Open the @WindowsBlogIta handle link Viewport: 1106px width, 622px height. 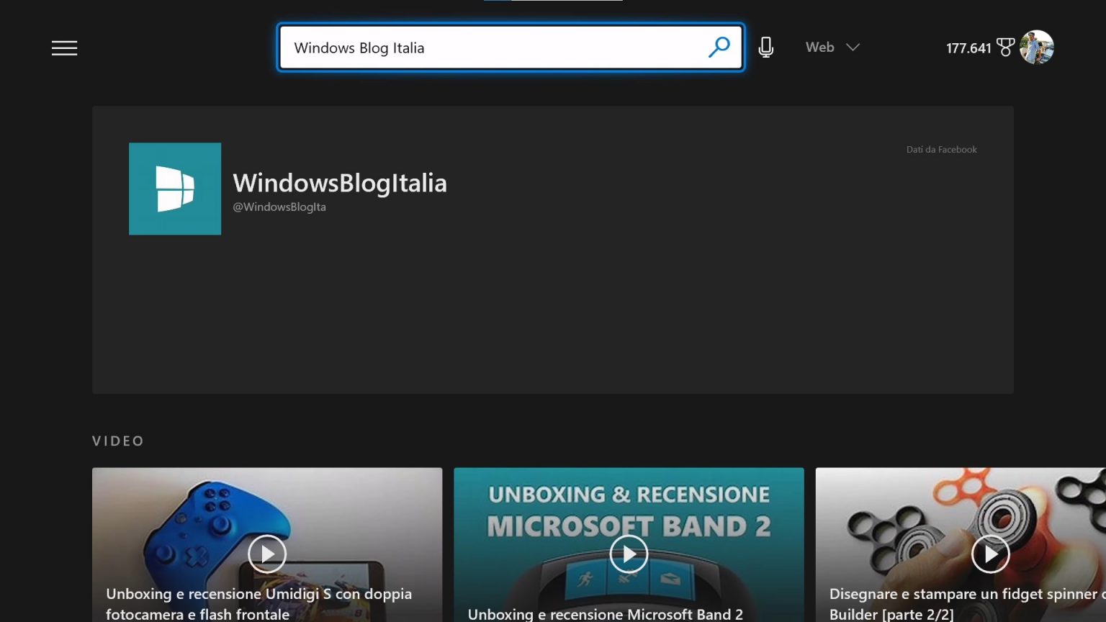tap(279, 207)
